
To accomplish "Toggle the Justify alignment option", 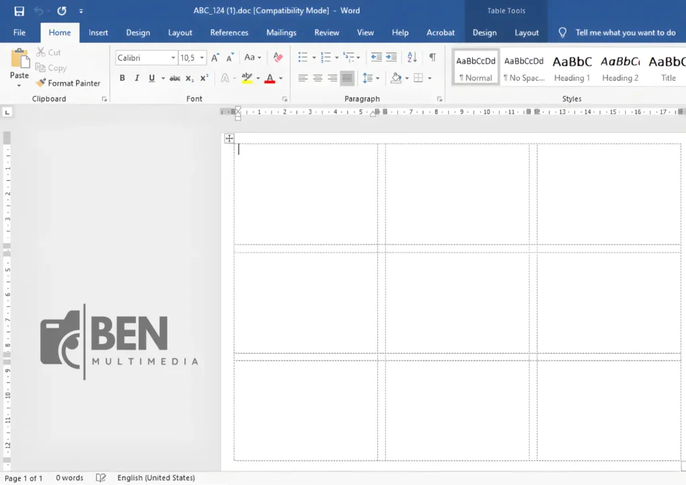I will point(346,78).
